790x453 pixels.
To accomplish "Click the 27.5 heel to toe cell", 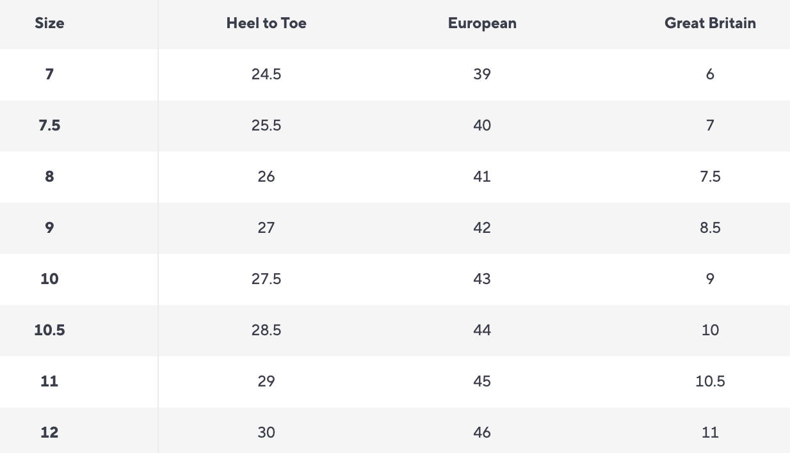I will (266, 279).
